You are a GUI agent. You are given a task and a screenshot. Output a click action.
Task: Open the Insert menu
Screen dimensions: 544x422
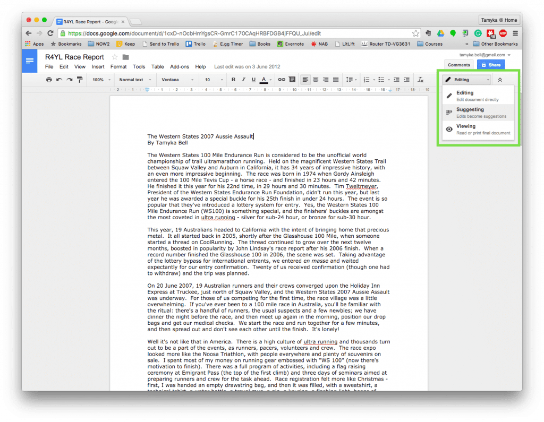(98, 66)
